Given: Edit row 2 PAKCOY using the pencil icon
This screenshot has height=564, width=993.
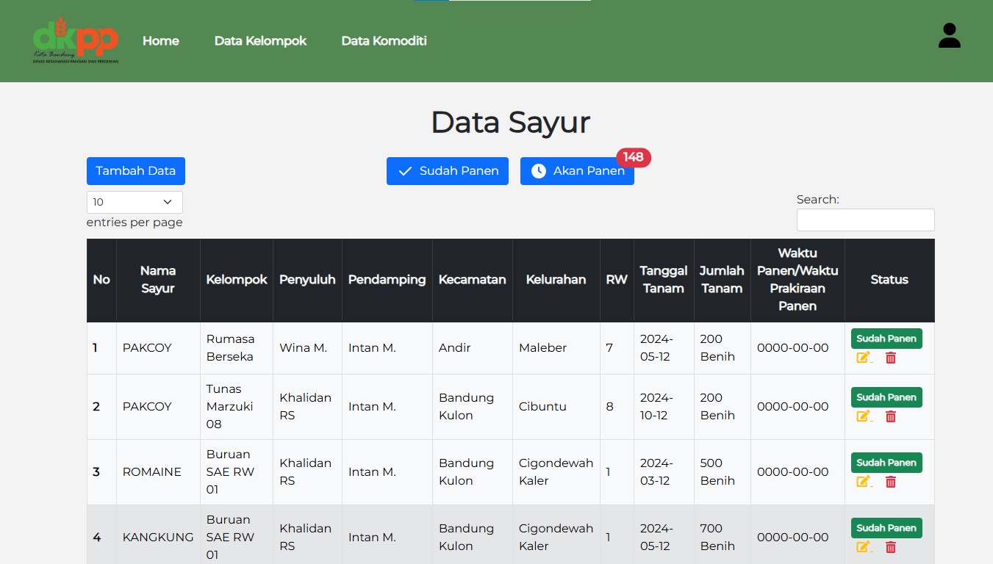Looking at the screenshot, I should 863,416.
